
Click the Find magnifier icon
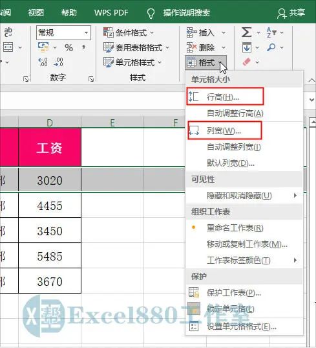271,47
